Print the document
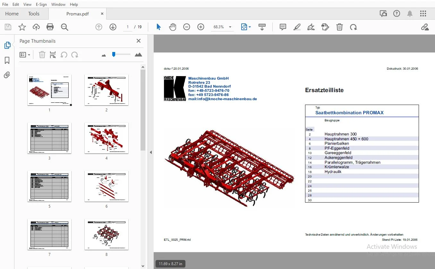Viewport: 435px width, 269px height. click(x=50, y=27)
